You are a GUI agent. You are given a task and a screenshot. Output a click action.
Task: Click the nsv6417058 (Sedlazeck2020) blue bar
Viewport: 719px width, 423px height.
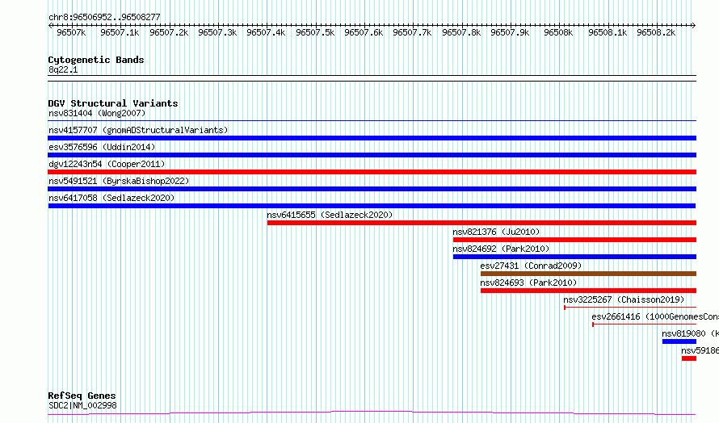click(x=372, y=206)
